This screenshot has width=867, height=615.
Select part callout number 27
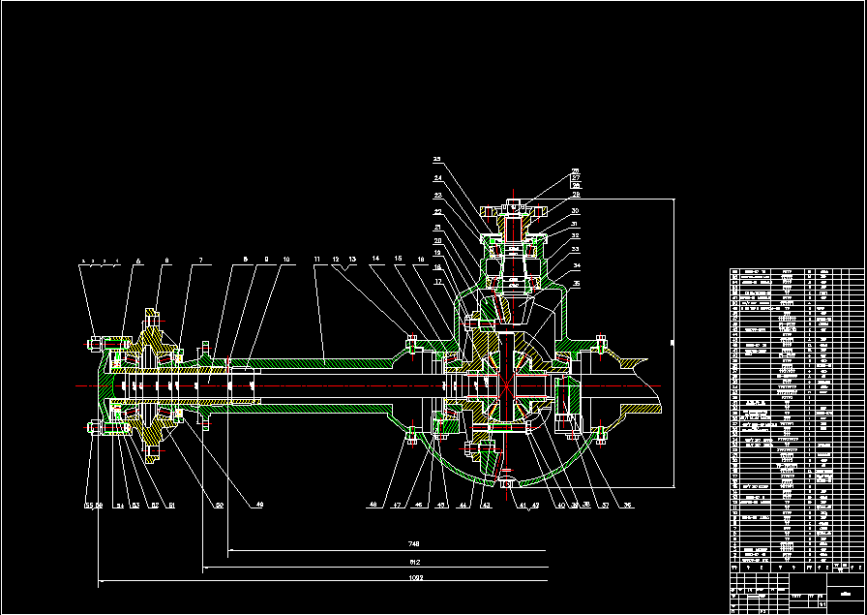[x=576, y=177]
